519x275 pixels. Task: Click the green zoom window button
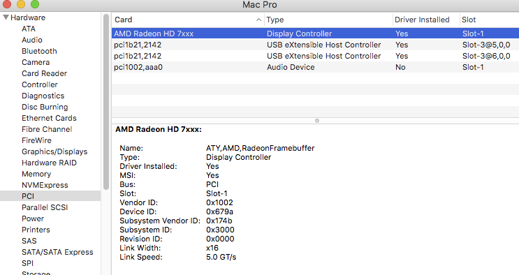coord(35,4)
